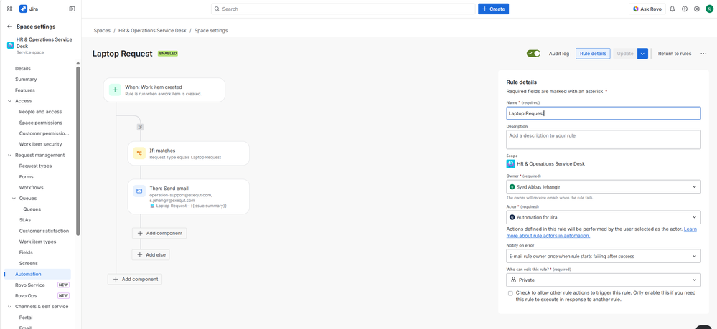This screenshot has height=329, width=717.
Task: Go back using the Space settings arrow
Action: [x=9, y=27]
